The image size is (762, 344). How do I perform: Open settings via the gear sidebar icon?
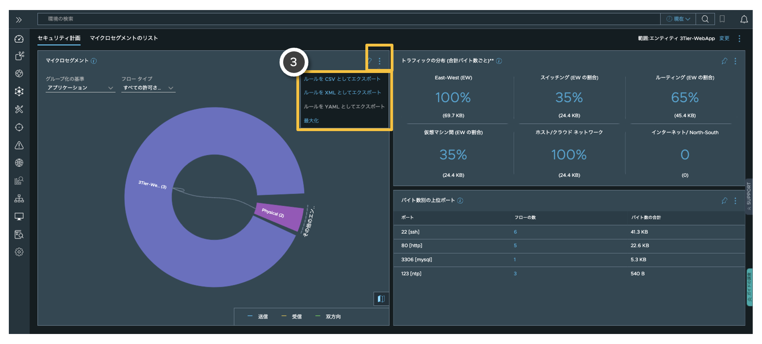click(19, 252)
